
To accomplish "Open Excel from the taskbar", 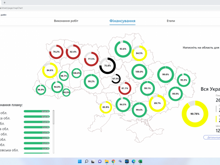I will [140, 161].
